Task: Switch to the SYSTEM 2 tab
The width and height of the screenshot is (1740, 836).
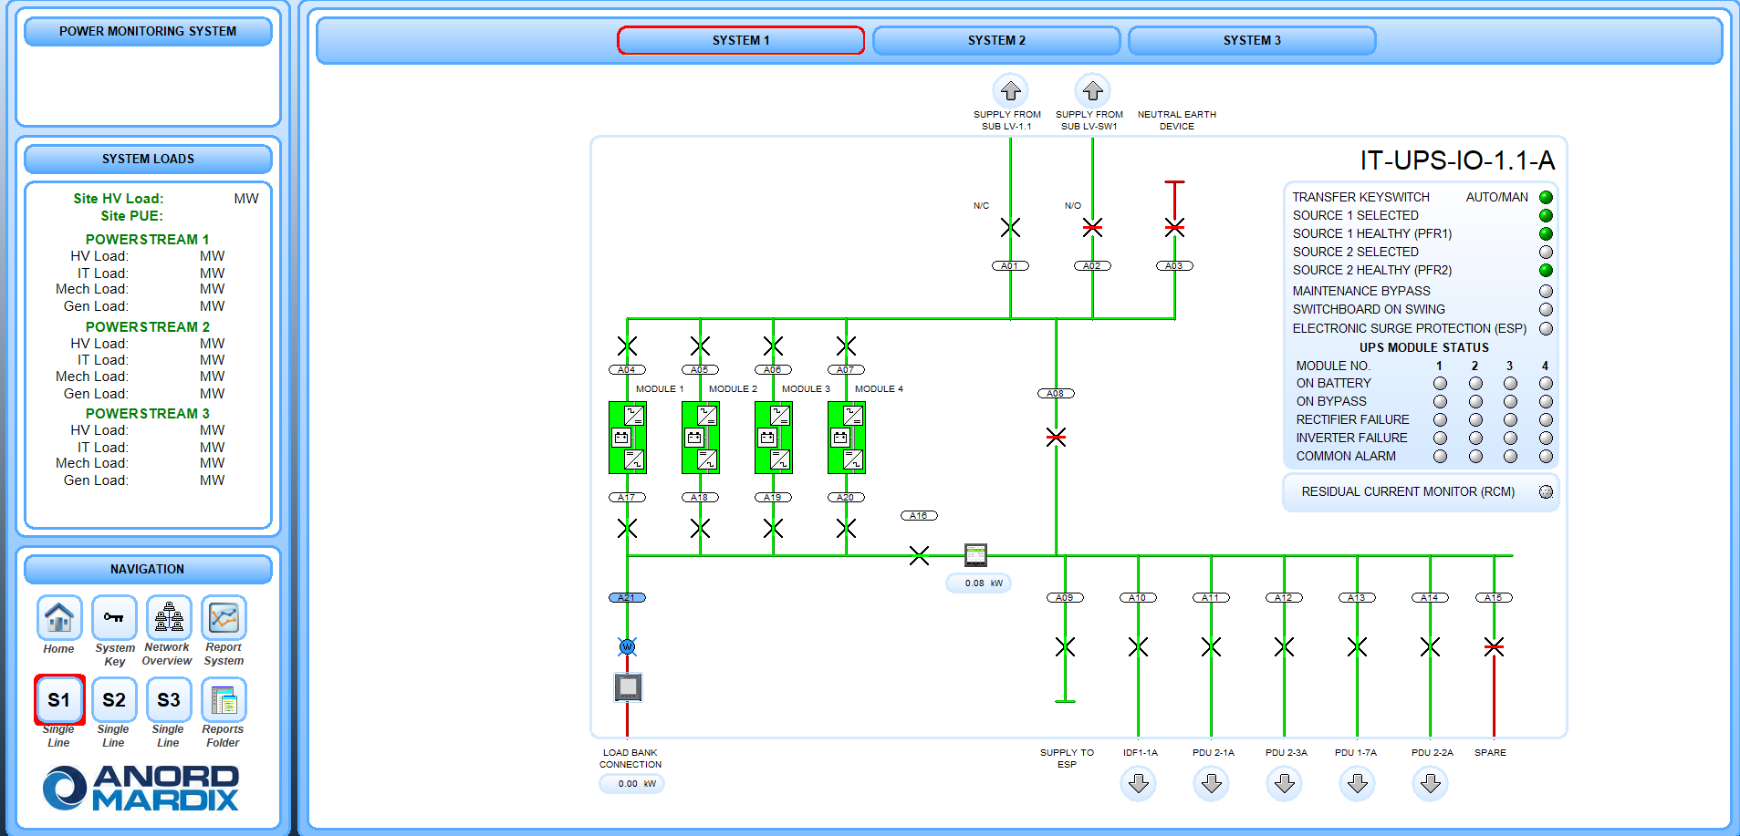Action: [x=996, y=40]
